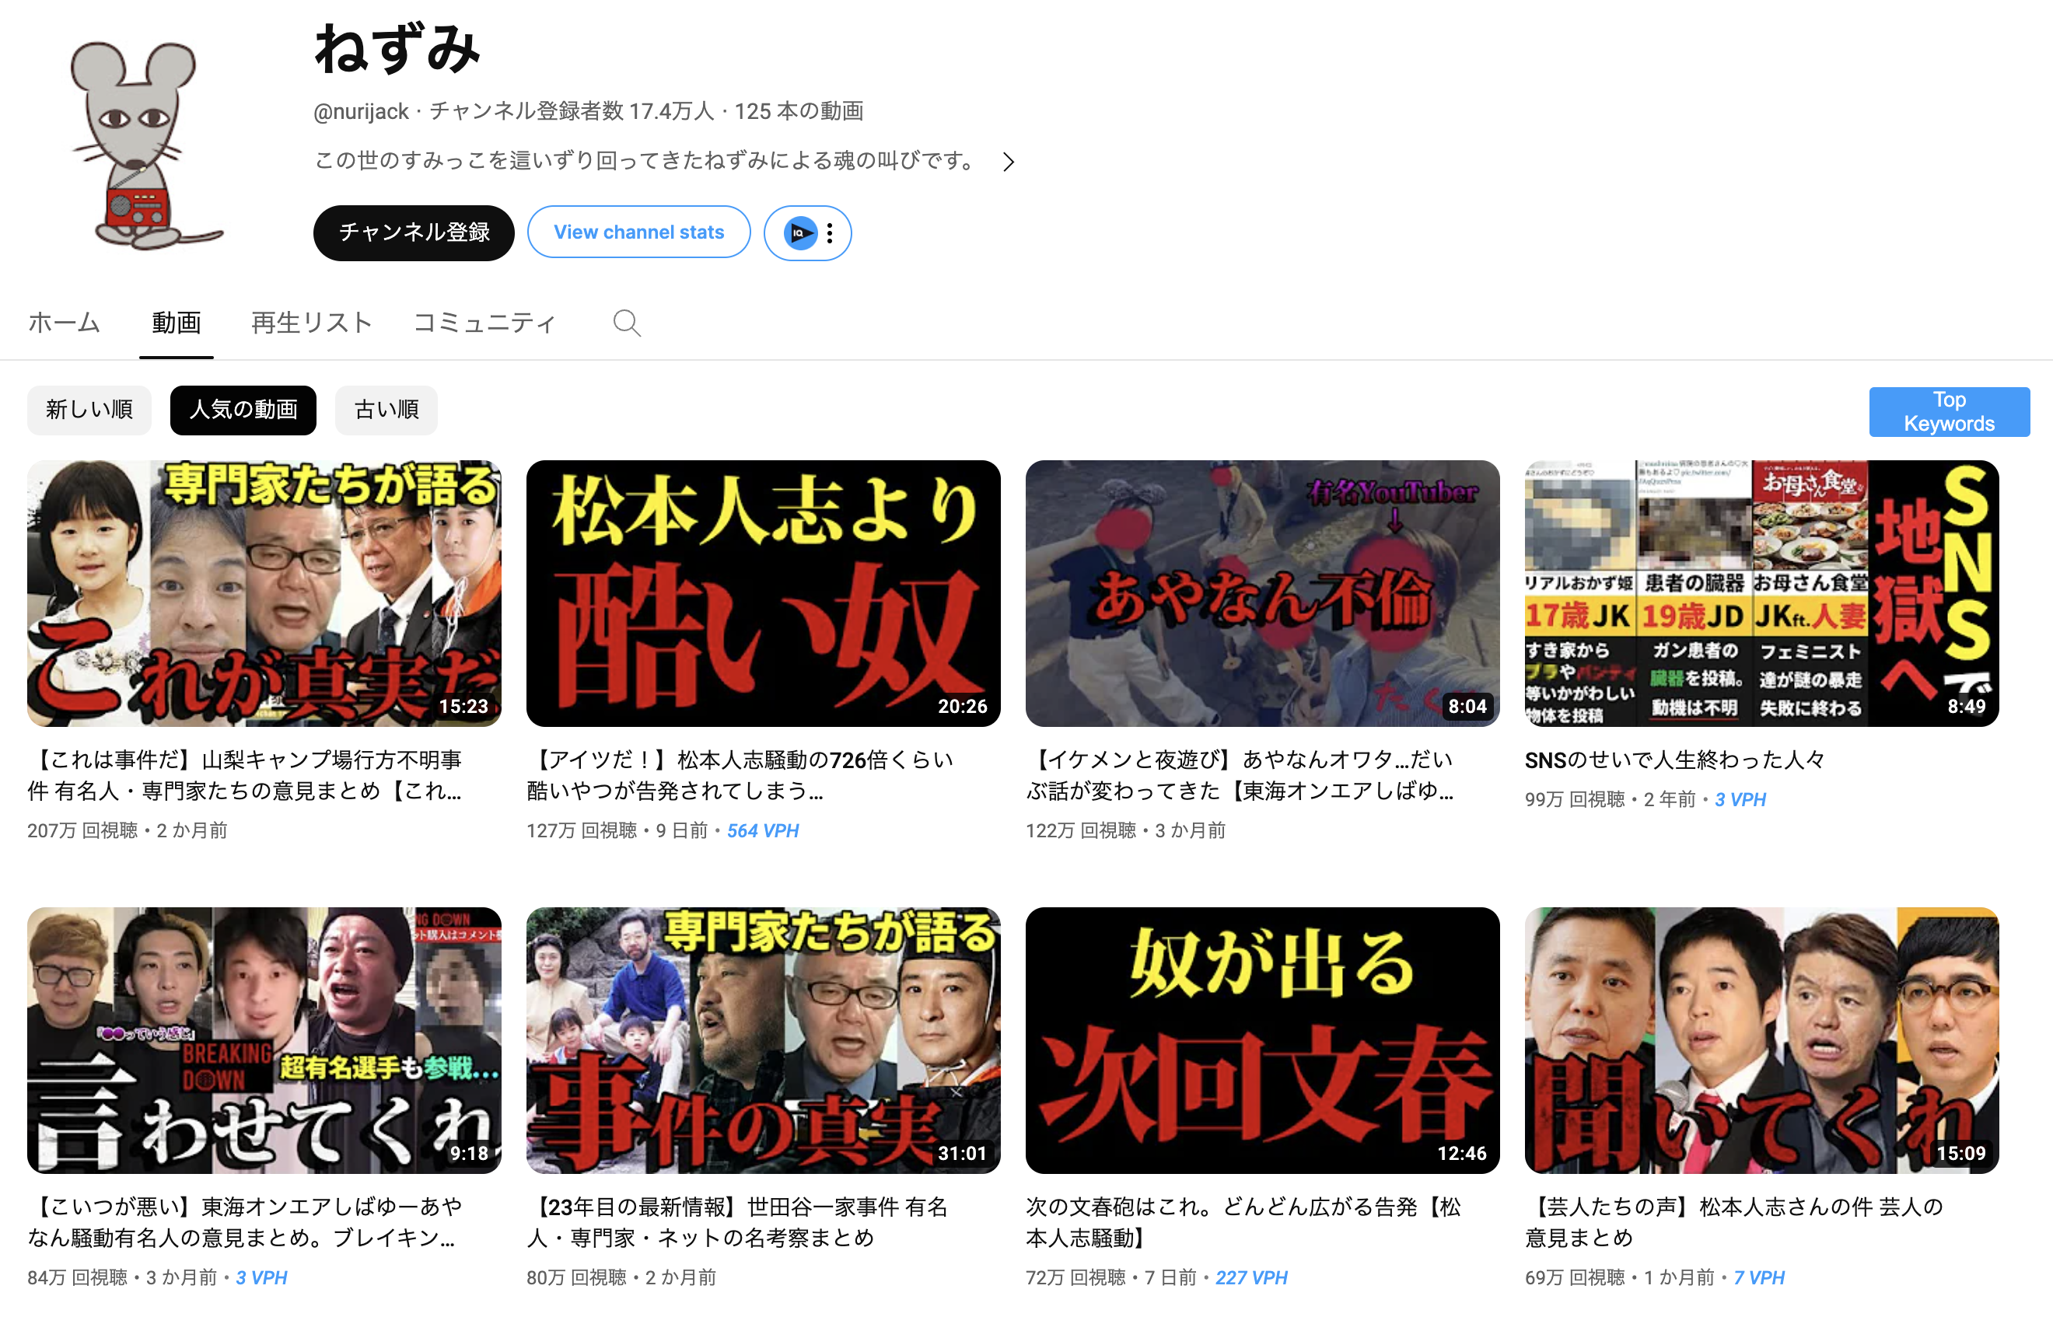Open the あやなん不倫 video thumbnail
Image resolution: width=2053 pixels, height=1317 pixels.
[1261, 593]
